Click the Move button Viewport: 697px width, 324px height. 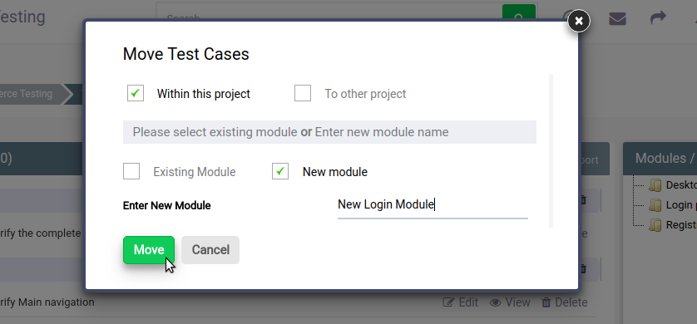click(x=149, y=250)
